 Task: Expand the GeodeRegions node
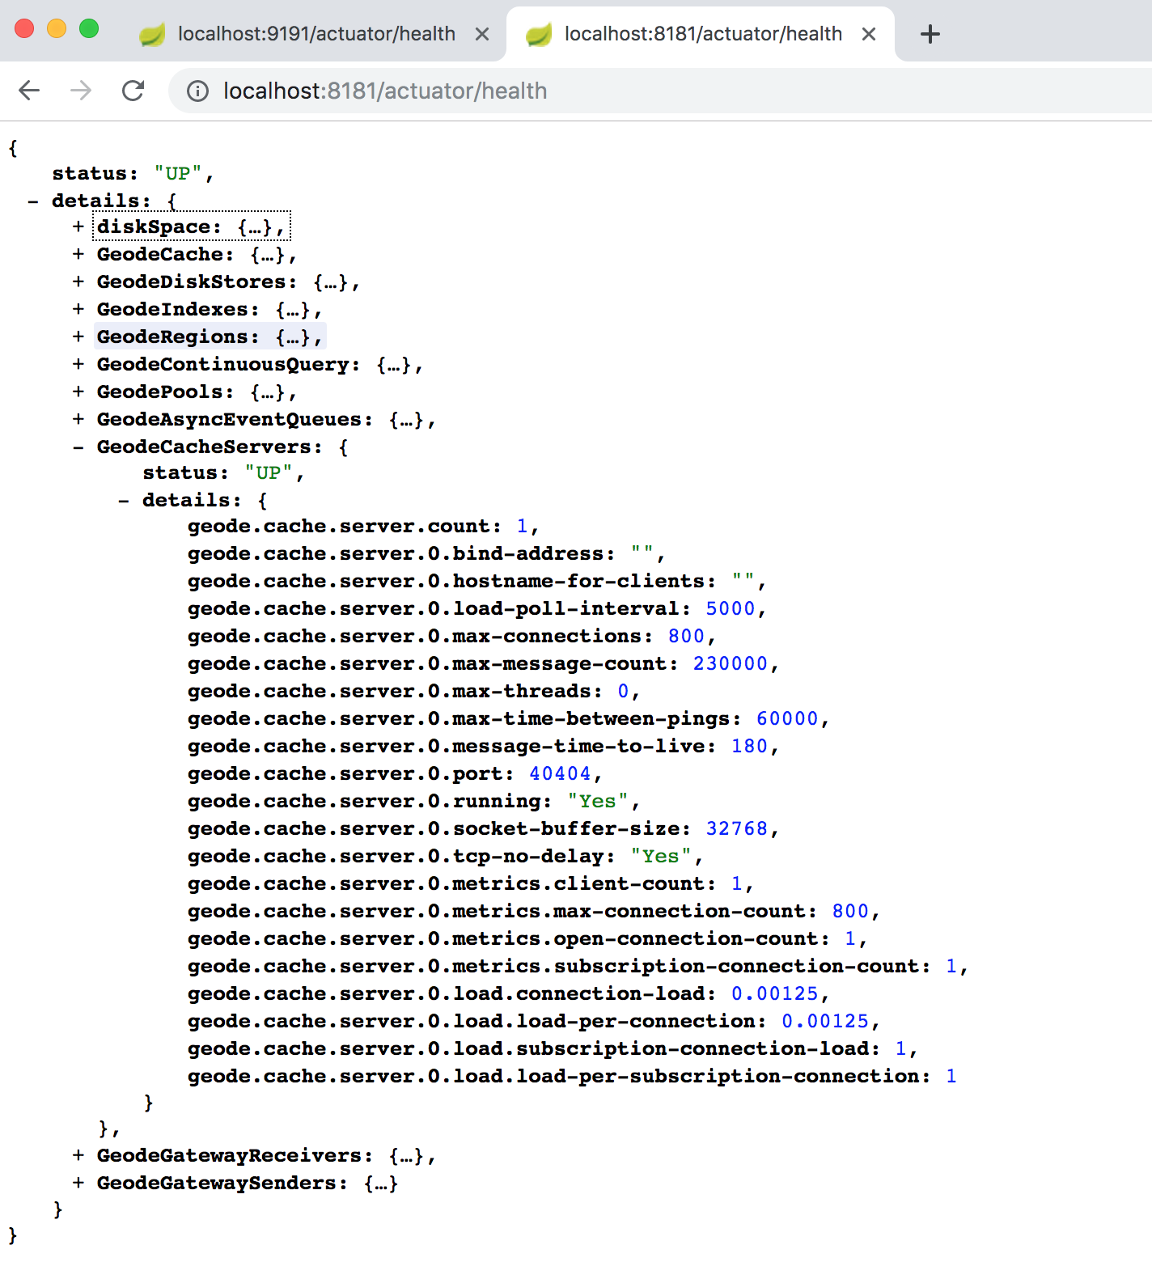(78, 337)
